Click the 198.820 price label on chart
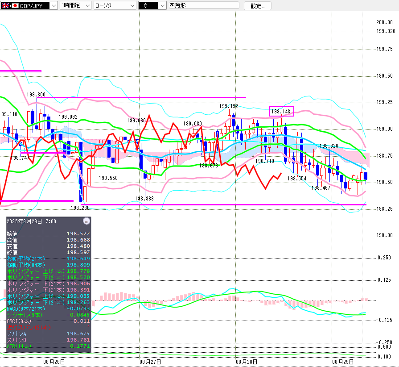399x367 pixels. point(329,146)
